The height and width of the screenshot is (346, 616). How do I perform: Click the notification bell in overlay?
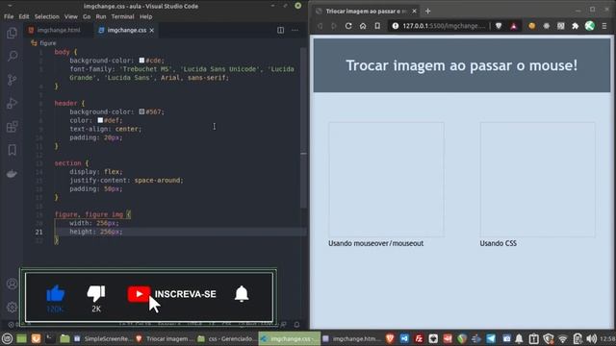242,294
